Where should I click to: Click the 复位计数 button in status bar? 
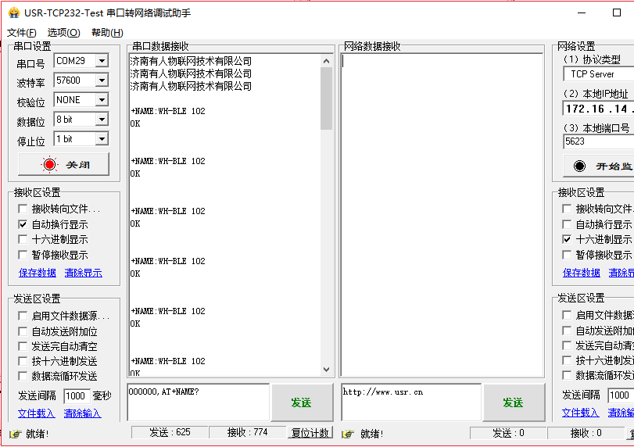[310, 433]
